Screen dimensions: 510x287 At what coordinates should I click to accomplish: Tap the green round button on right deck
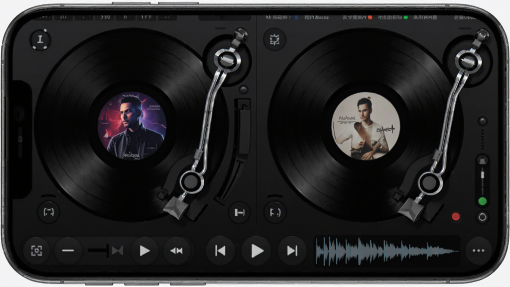482,201
